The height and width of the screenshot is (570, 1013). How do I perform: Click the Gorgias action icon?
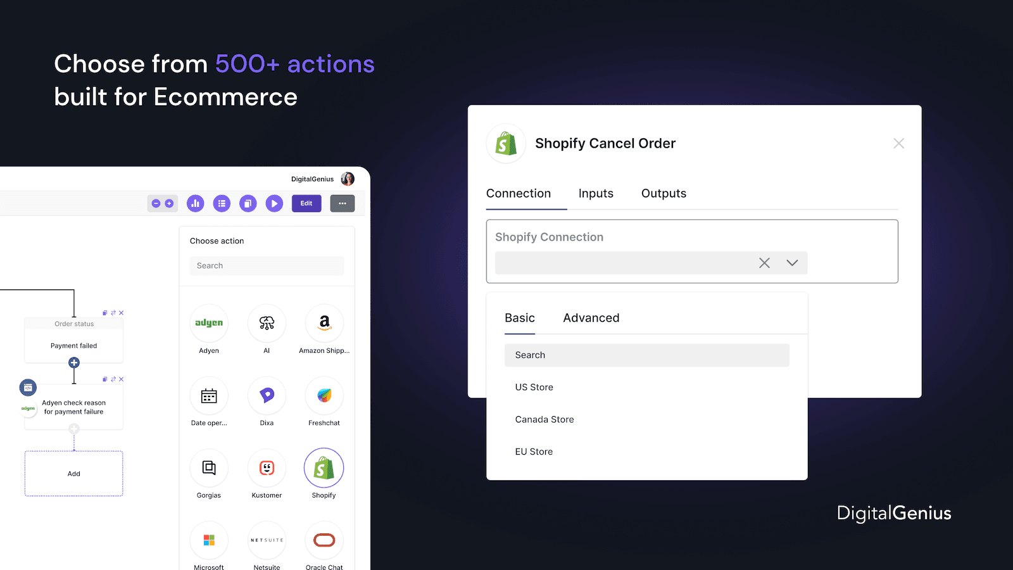click(x=209, y=468)
